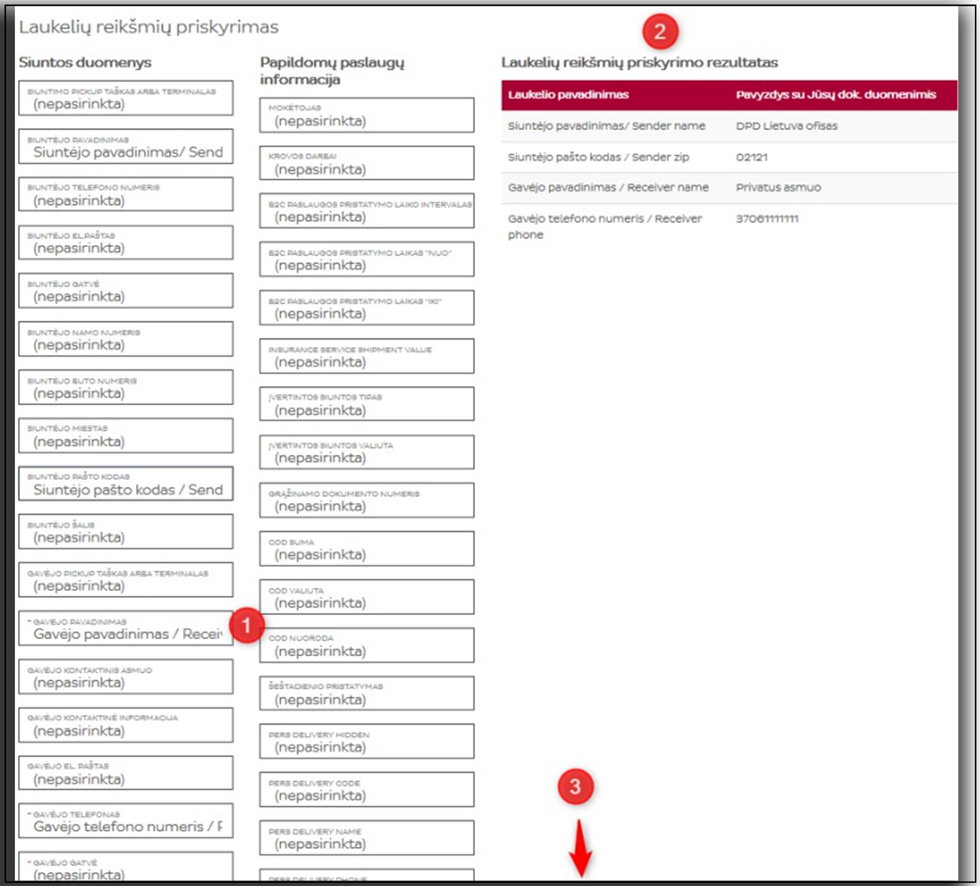Click the Laukelio pavadinimas column header
This screenshot has width=980, height=886.
click(568, 95)
